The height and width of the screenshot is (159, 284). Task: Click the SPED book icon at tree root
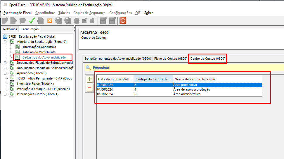click(5, 36)
